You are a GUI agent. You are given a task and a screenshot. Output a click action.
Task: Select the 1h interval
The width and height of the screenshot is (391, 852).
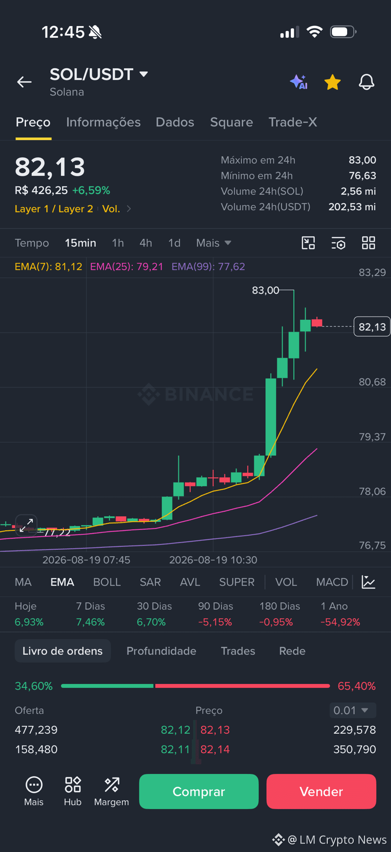(118, 243)
